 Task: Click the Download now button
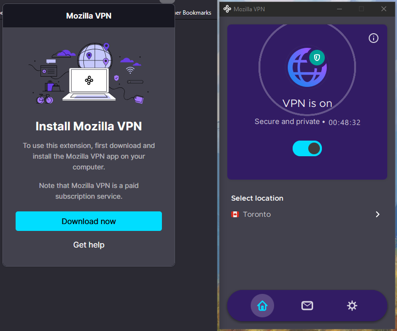89,221
